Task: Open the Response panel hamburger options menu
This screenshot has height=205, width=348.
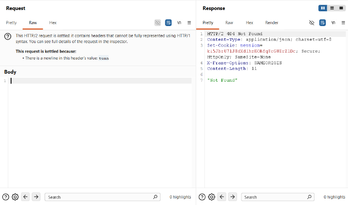Action: click(x=343, y=23)
